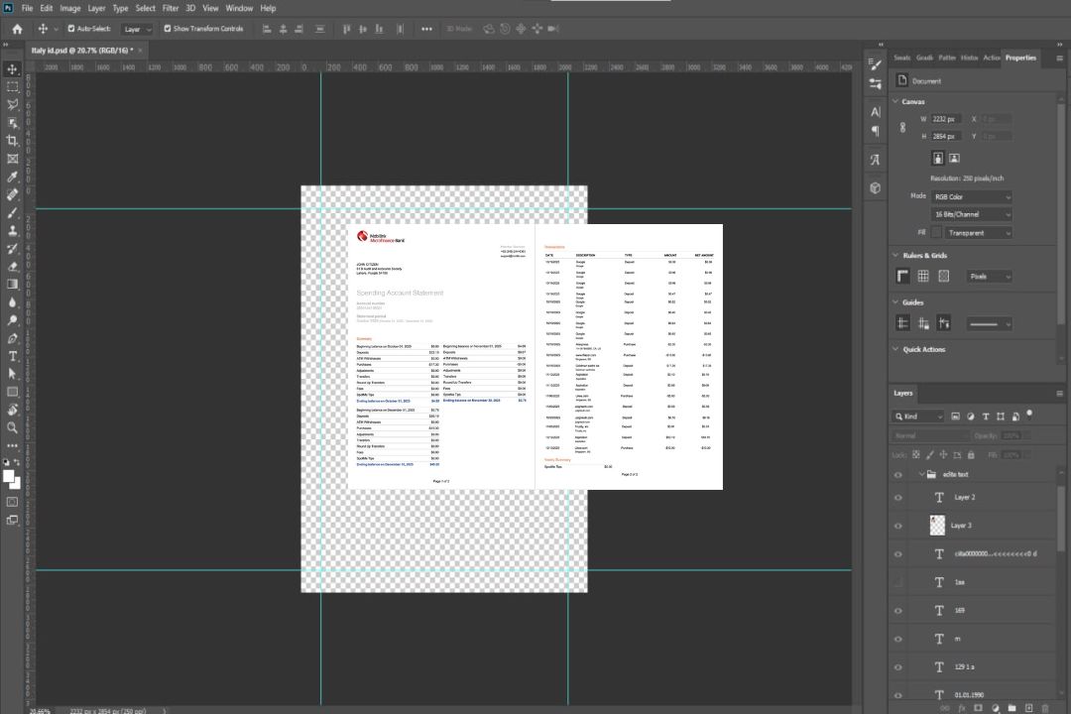Uncheck Show Transform Controls
Viewport: 1071px width, 714px height.
[168, 29]
